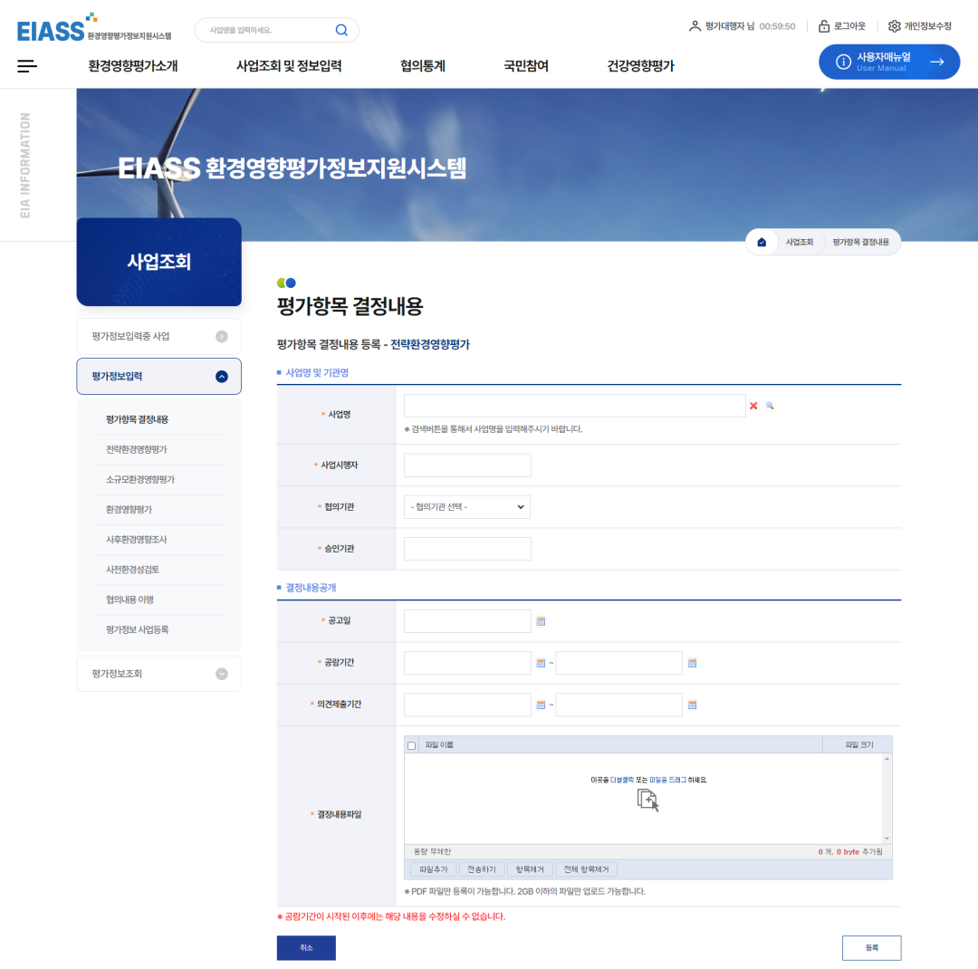This screenshot has height=969, width=978.
Task: Open the 협의기관 선택 dropdown
Action: tap(467, 507)
